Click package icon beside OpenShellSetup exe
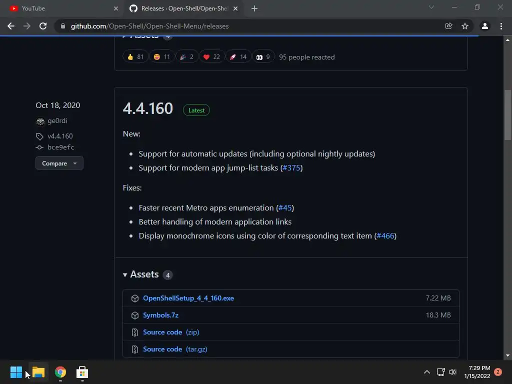Screen dimensions: 512x384 click(x=135, y=298)
